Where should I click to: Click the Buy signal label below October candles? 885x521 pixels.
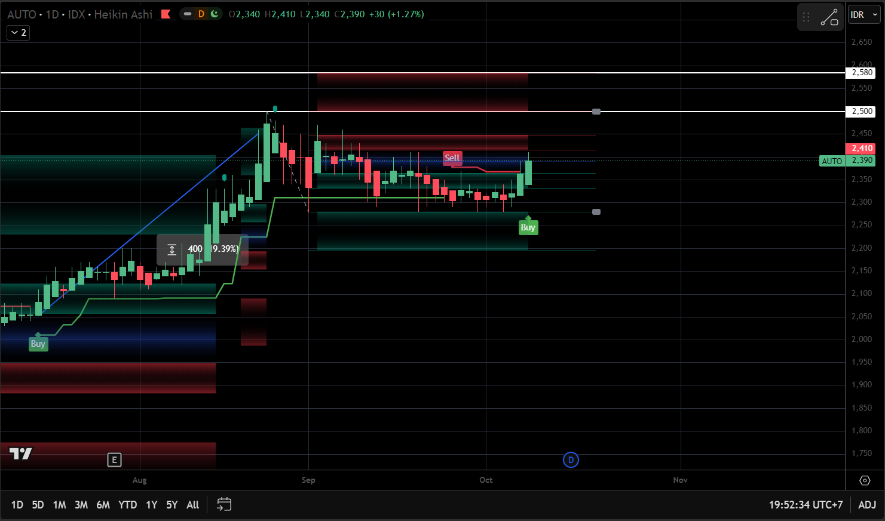[528, 227]
